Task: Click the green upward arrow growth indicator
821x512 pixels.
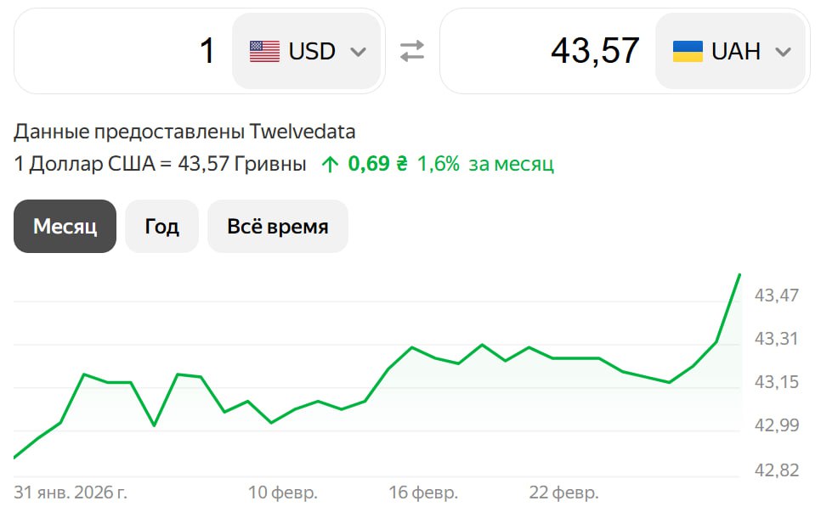Action: [x=330, y=162]
